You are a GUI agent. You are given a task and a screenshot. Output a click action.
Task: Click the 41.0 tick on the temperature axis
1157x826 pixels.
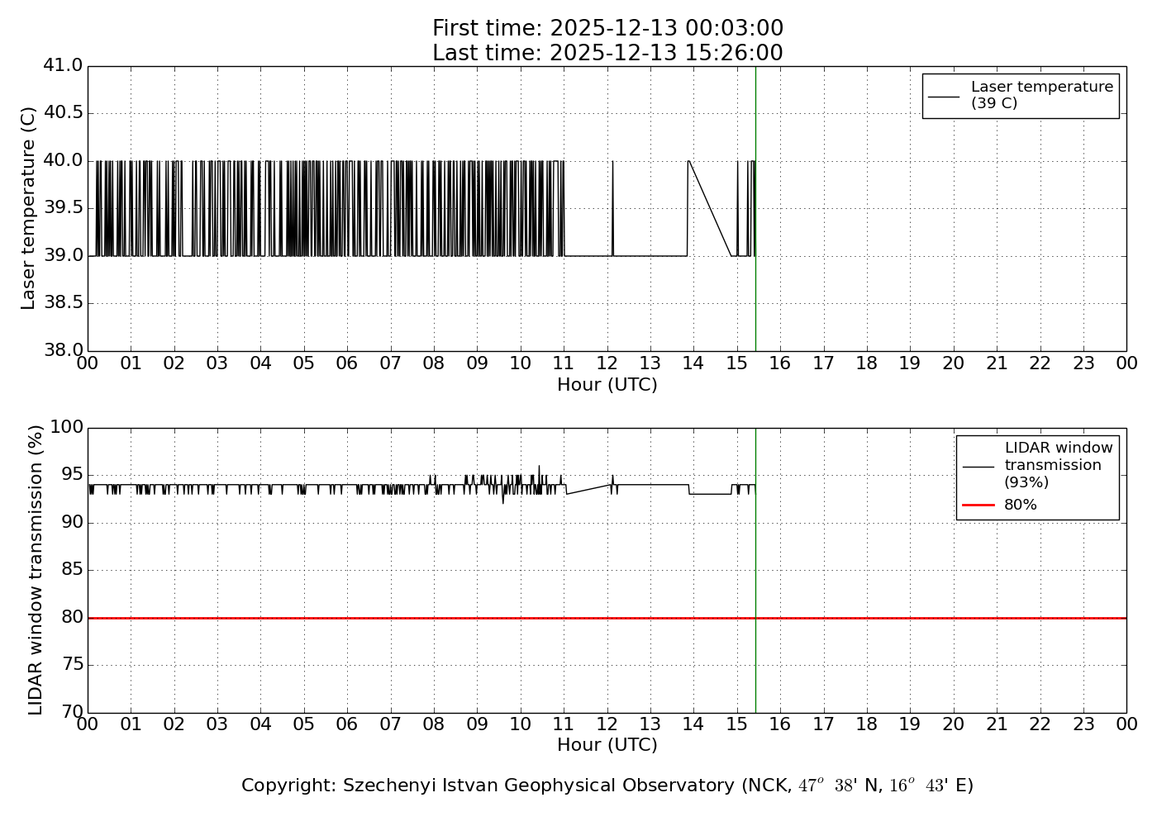(x=63, y=65)
